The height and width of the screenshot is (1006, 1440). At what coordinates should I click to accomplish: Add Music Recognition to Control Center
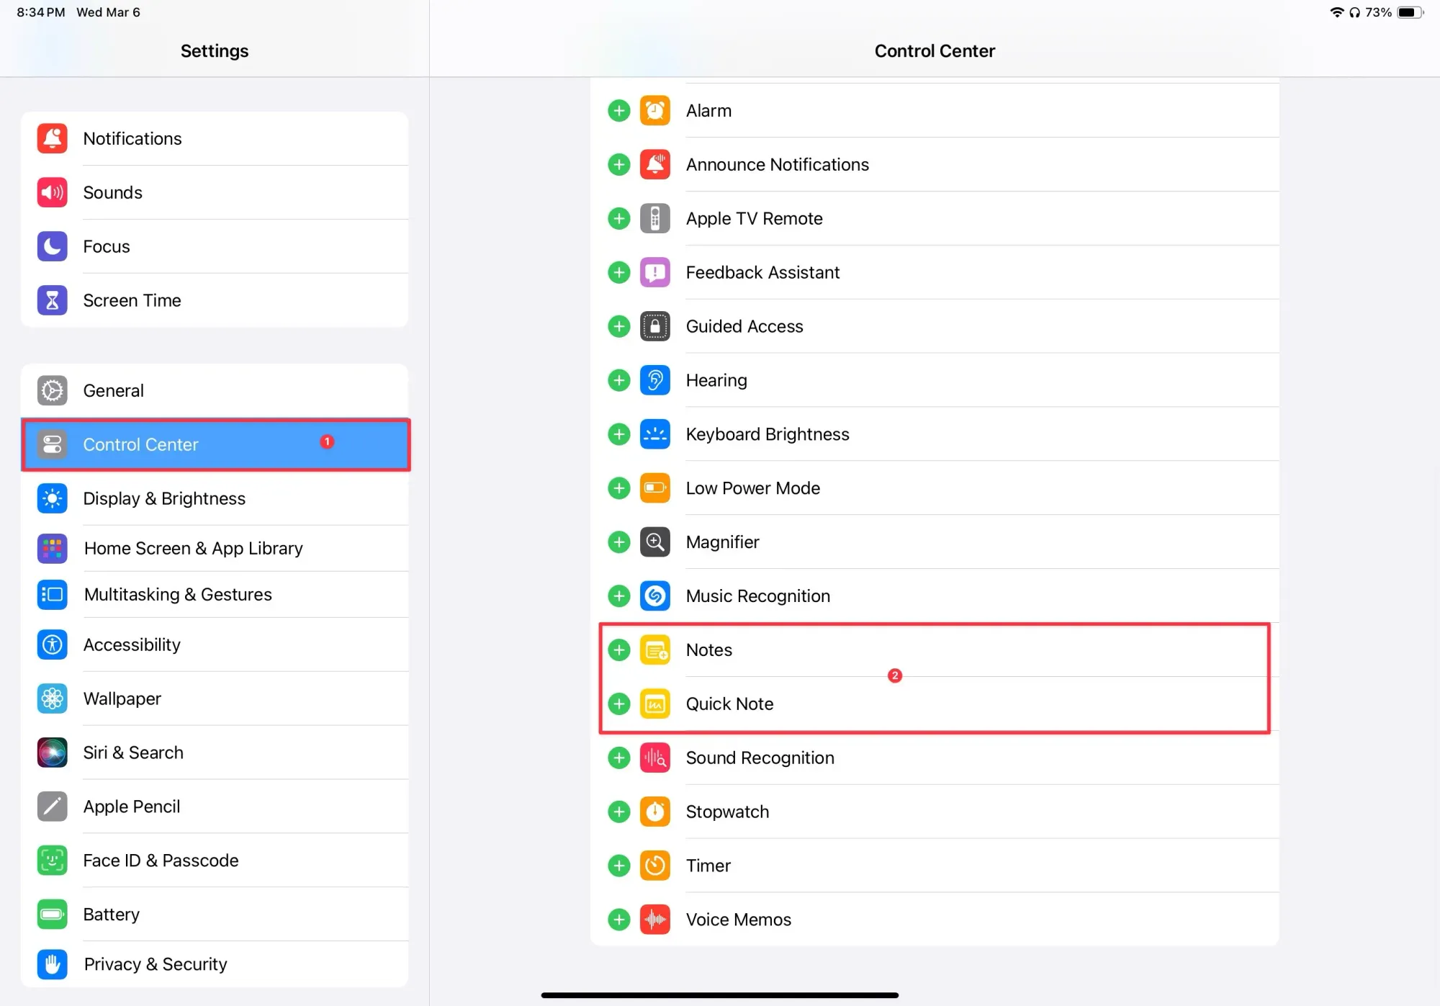point(618,596)
